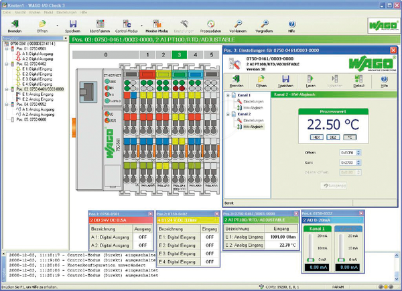Screen dimensions: 402x291
Task: Open the Ansicht menu
Action: coord(20,12)
